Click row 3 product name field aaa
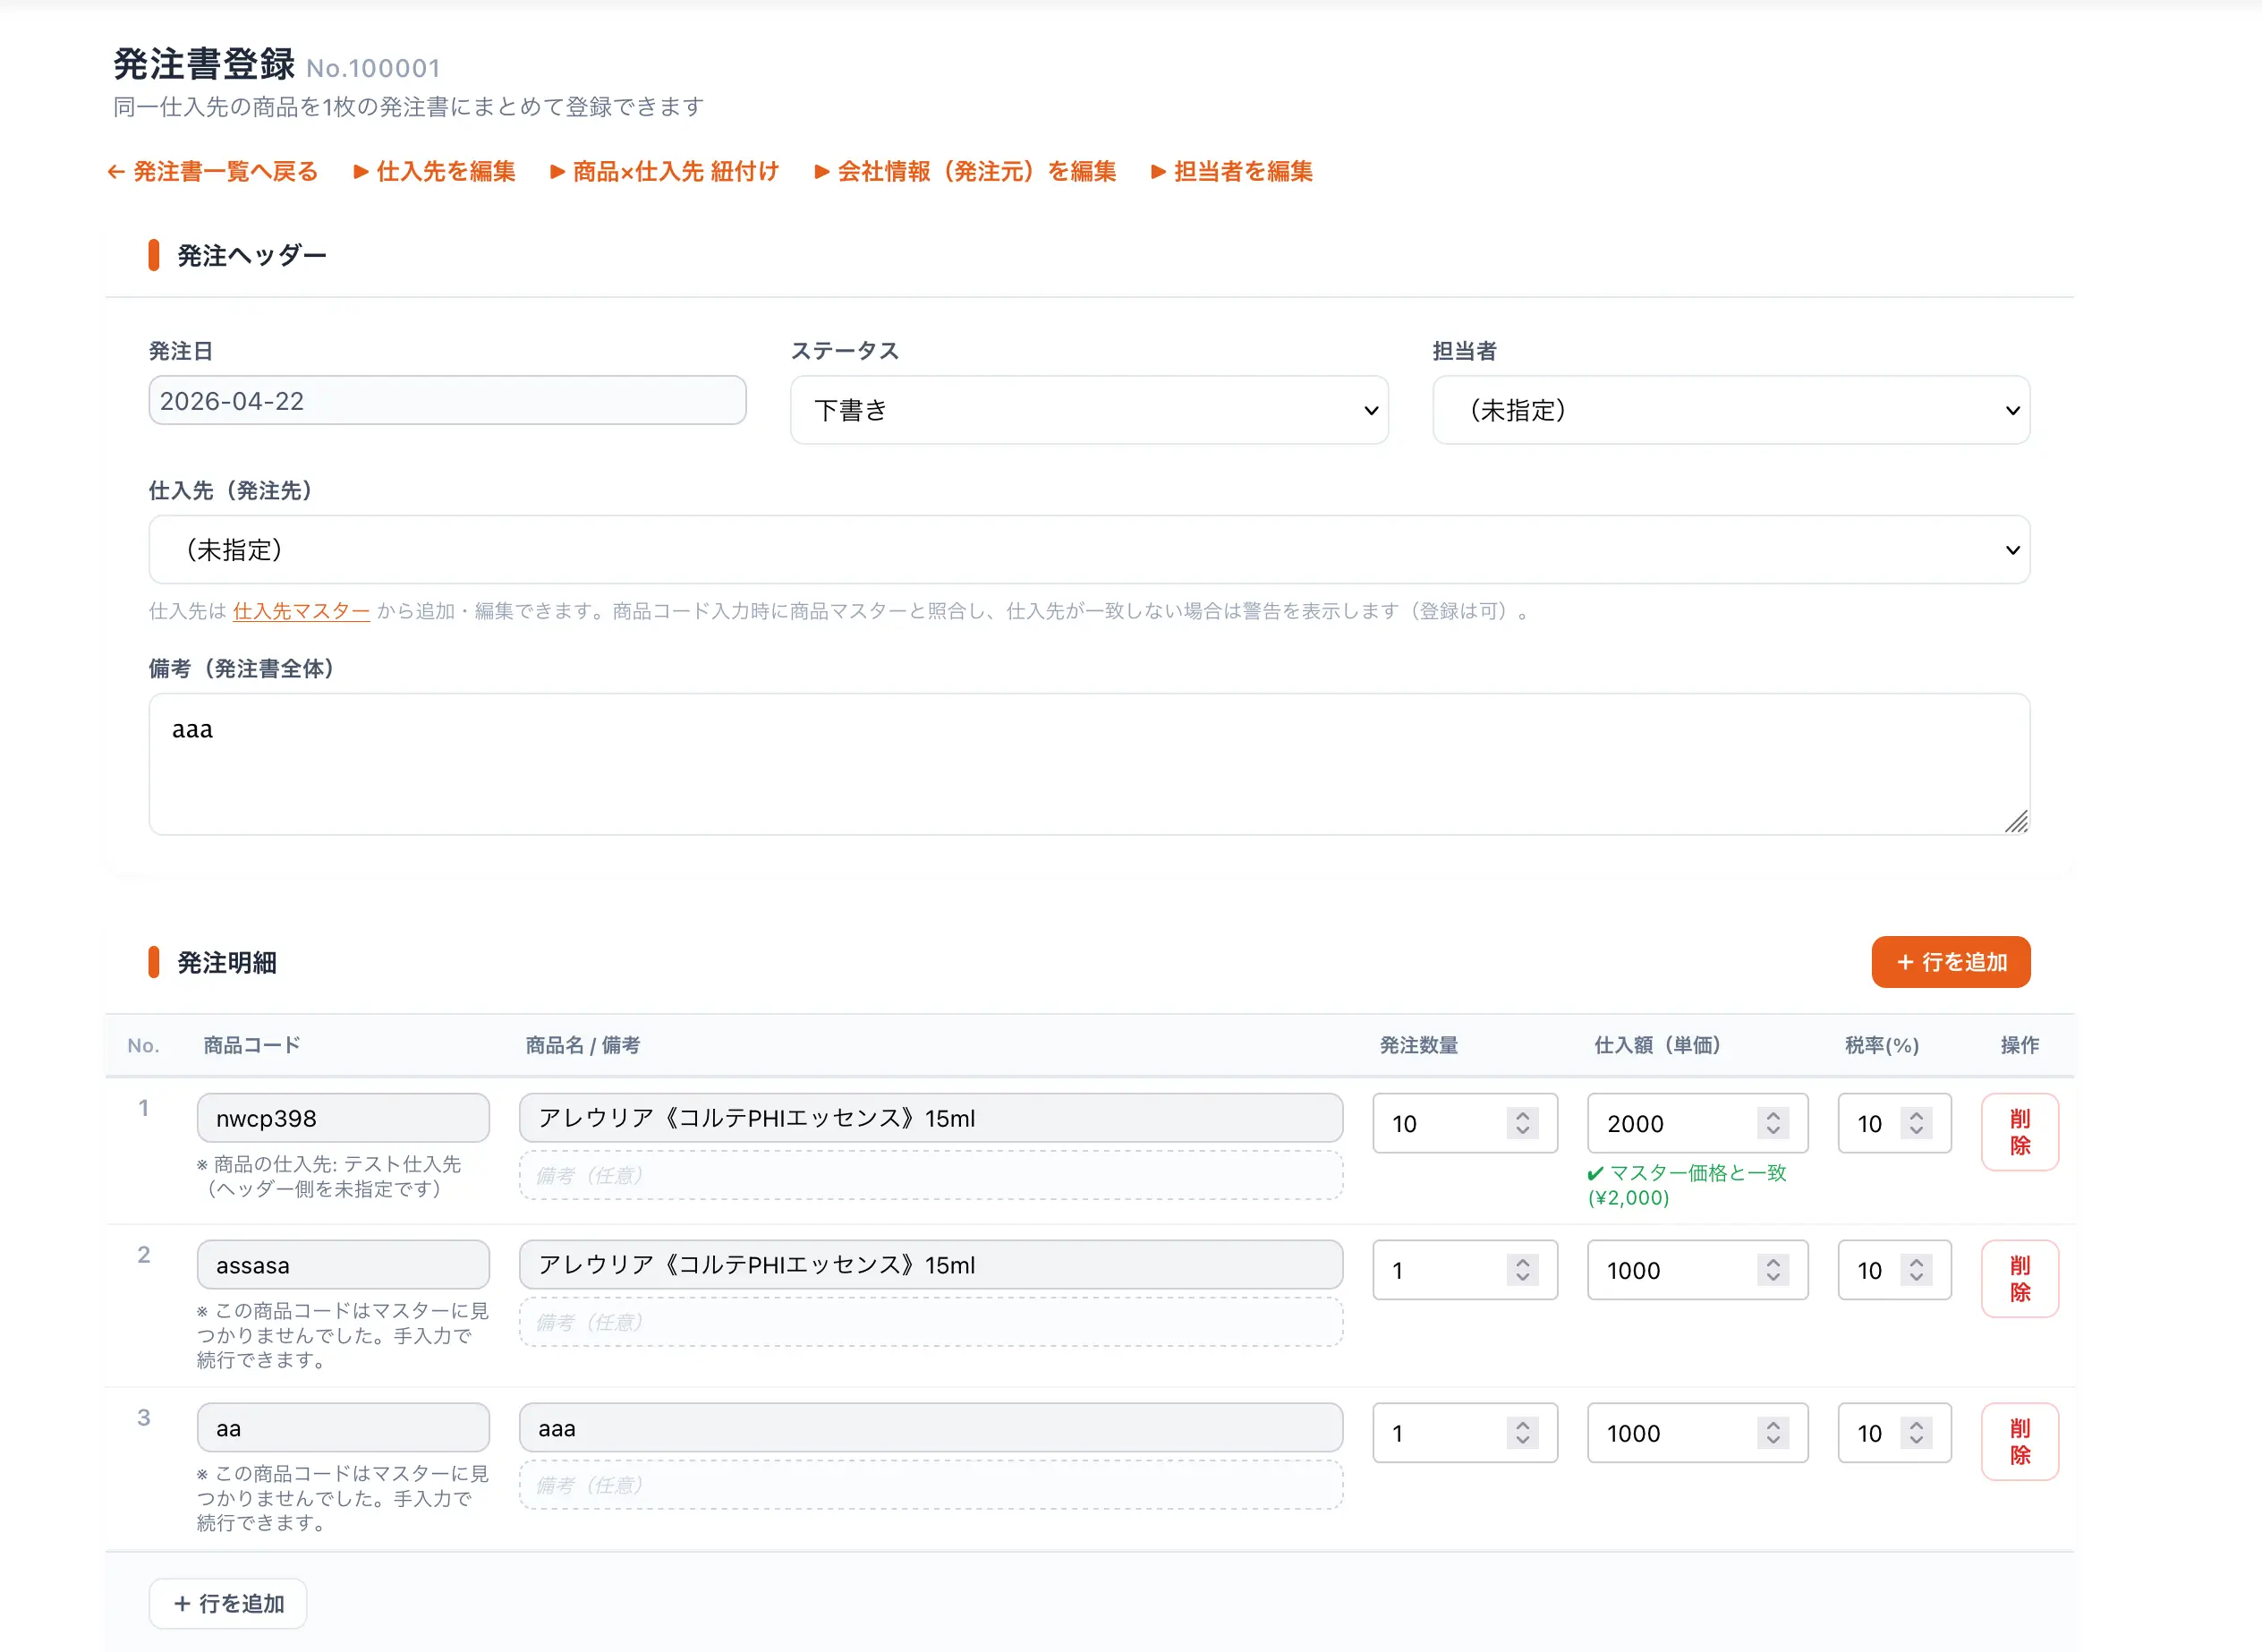This screenshot has height=1652, width=2262. point(931,1428)
